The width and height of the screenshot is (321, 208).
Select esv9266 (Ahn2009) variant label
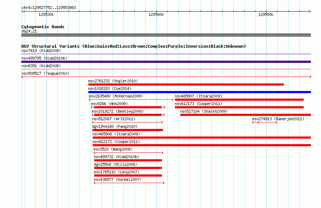[x=109, y=104]
